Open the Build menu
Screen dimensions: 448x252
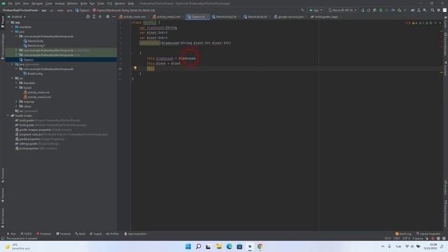click(x=84, y=3)
